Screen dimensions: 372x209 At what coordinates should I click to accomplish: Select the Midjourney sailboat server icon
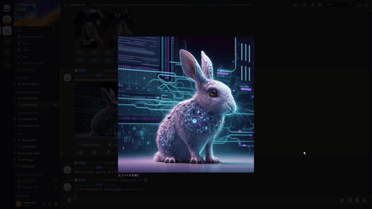[7, 31]
